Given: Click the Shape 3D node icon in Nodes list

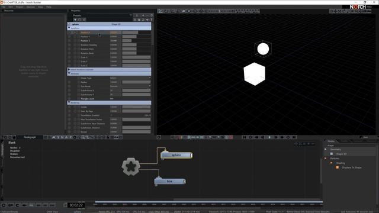Looking at the screenshot, I should pos(332,154).
